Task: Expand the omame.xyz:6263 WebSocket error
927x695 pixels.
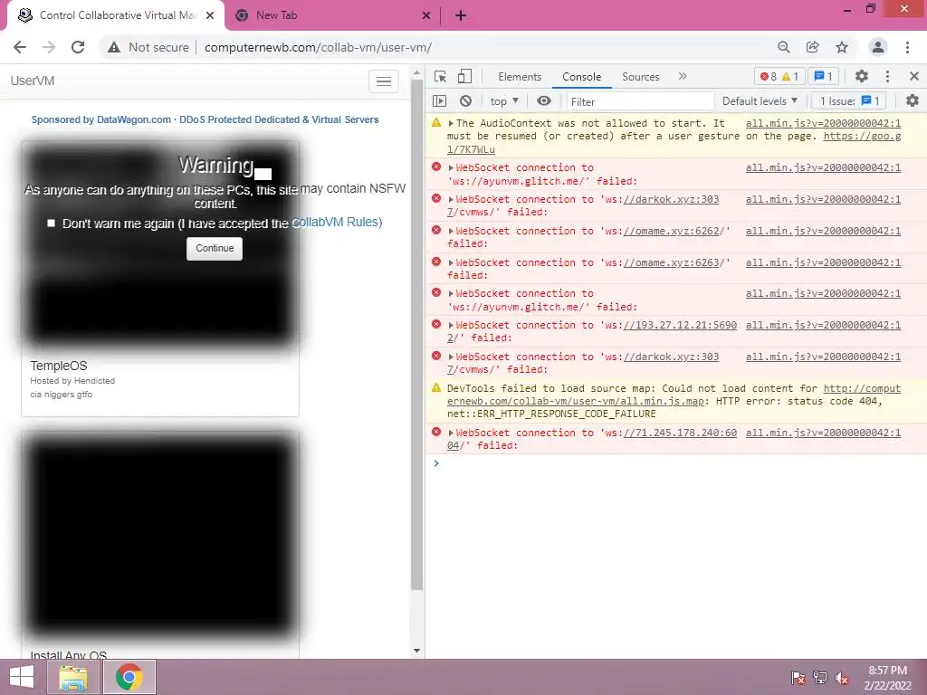Action: [x=451, y=263]
